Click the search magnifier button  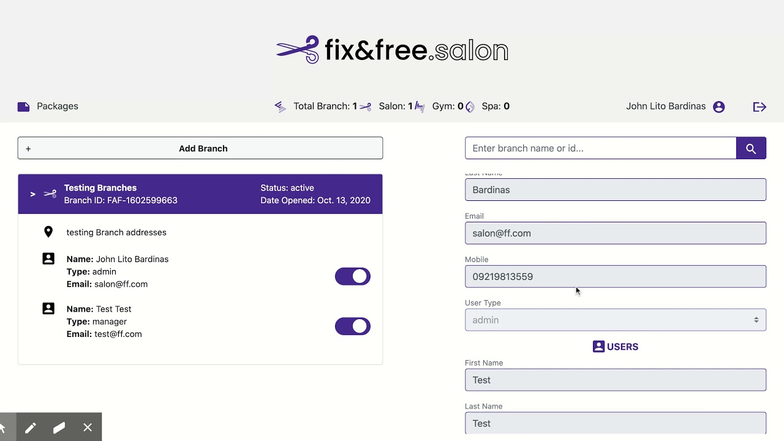751,148
